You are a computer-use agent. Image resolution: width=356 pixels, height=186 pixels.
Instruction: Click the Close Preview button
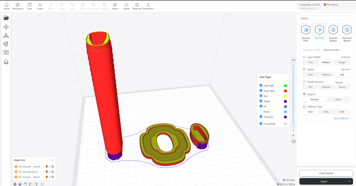click(326, 173)
